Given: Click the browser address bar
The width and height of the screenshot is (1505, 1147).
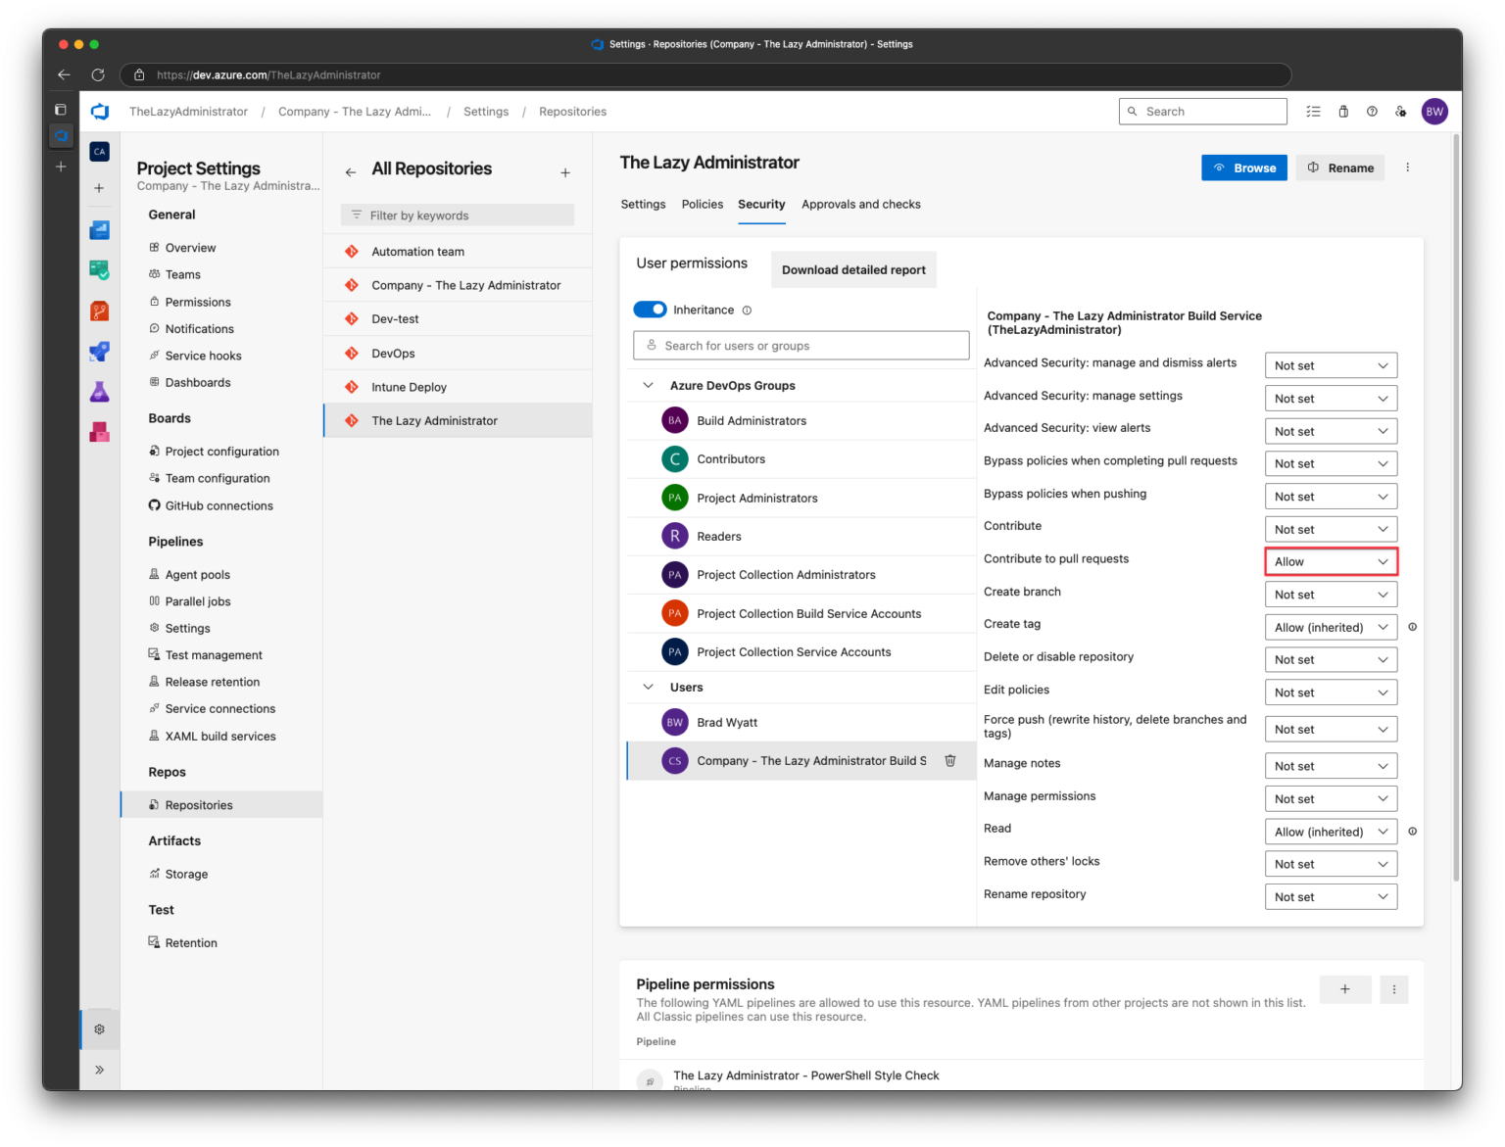Looking at the screenshot, I should click(705, 74).
